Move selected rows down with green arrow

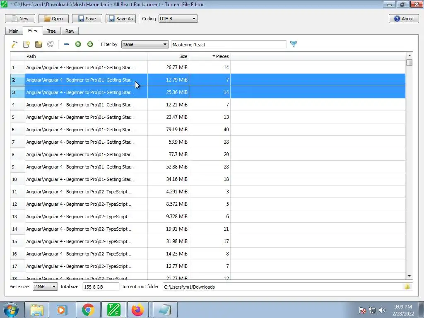(x=90, y=44)
